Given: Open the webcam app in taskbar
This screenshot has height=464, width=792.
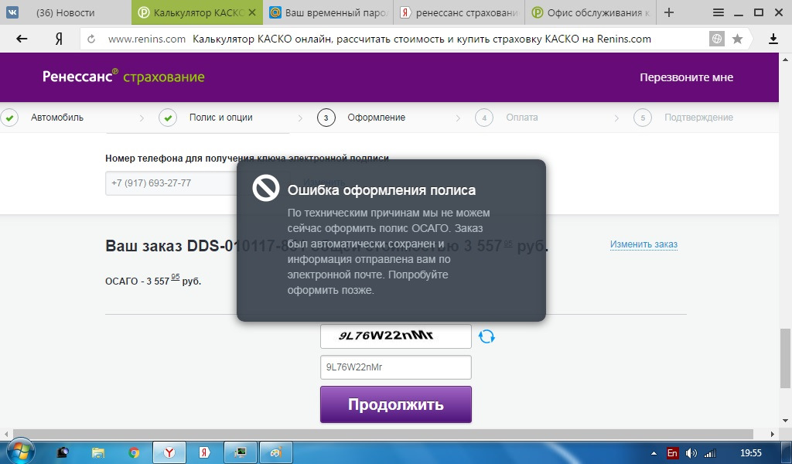Looking at the screenshot, I should [x=63, y=452].
